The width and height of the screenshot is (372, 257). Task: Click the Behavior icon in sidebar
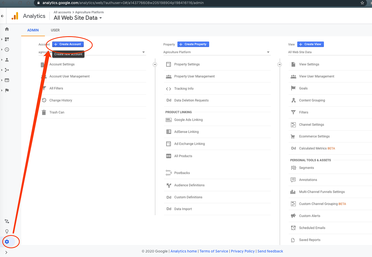tap(7, 80)
